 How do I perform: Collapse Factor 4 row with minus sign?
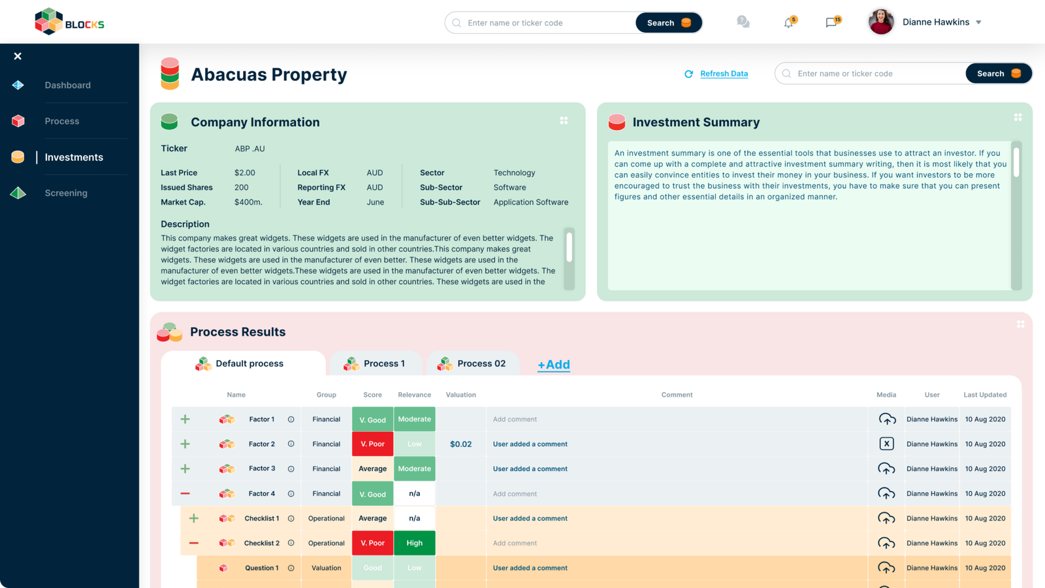click(x=185, y=494)
